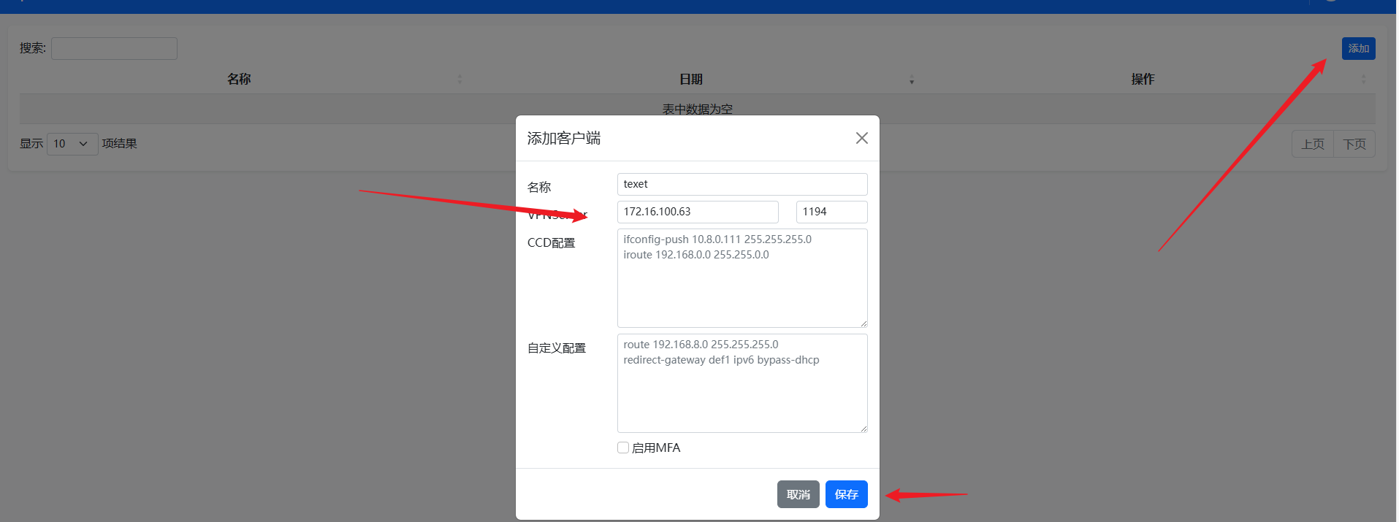
Task: Click sort arrows in 名称 column header
Action: click(460, 79)
